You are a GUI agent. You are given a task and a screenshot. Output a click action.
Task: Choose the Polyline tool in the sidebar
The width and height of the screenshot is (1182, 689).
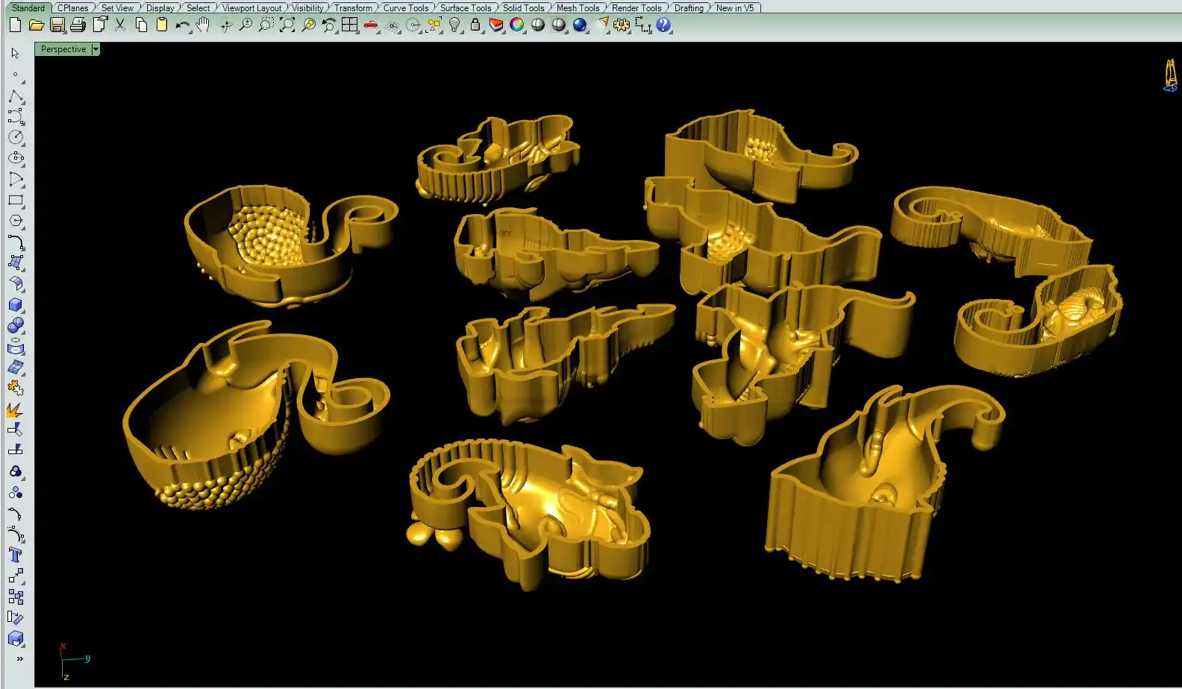coord(16,96)
